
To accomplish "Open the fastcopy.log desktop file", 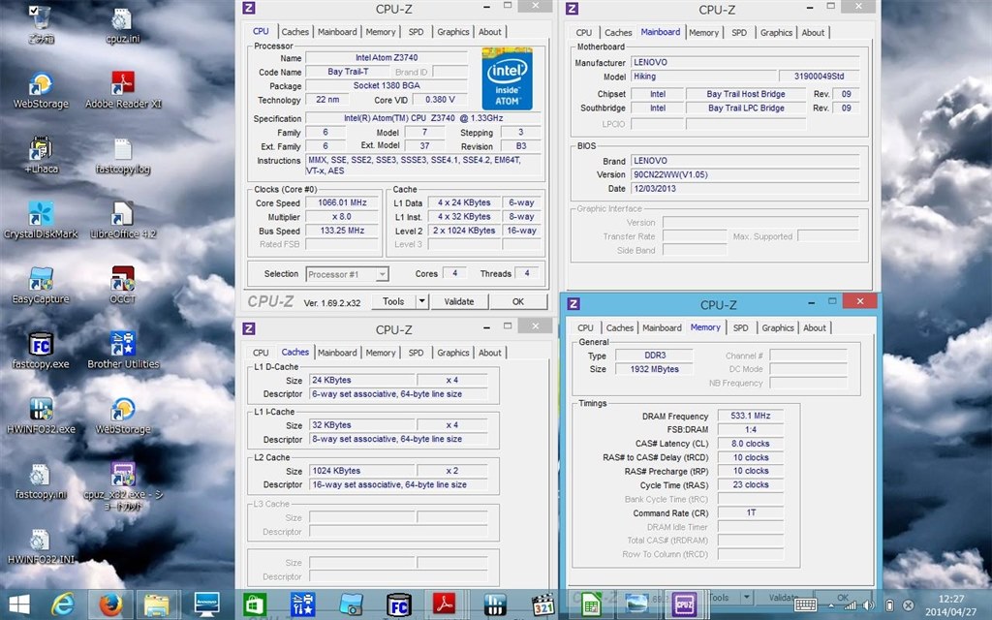I will (123, 155).
